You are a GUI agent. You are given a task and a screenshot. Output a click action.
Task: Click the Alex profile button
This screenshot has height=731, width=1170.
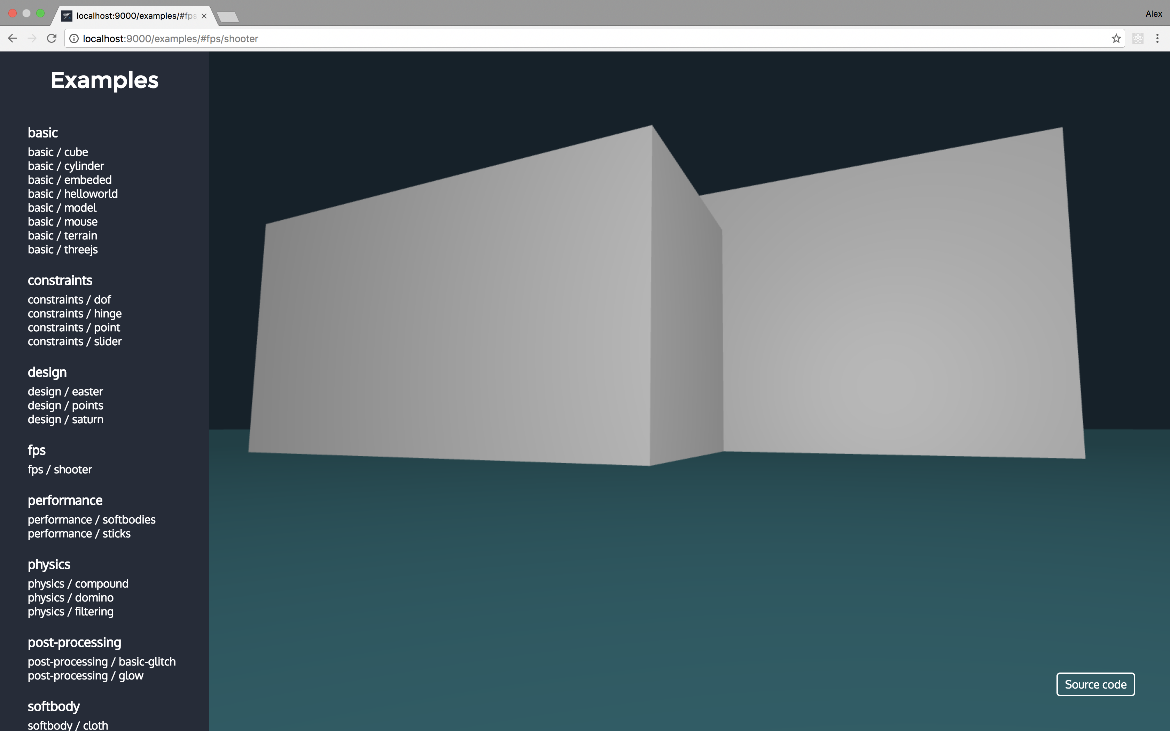click(1153, 14)
